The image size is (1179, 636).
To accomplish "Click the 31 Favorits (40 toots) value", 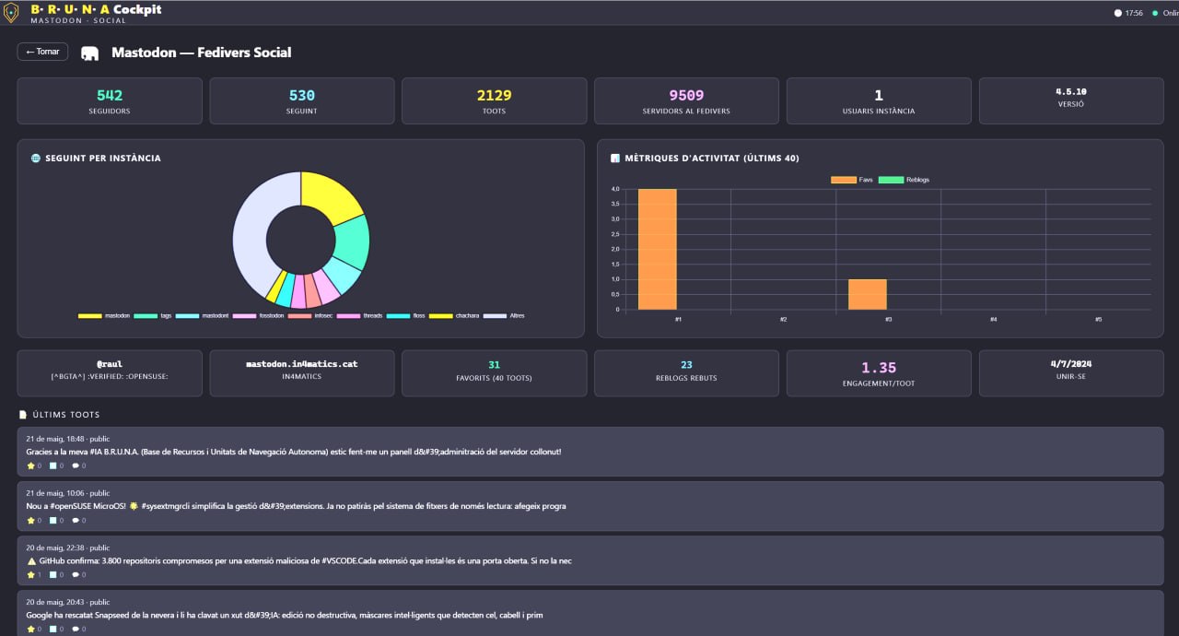I will (x=495, y=365).
